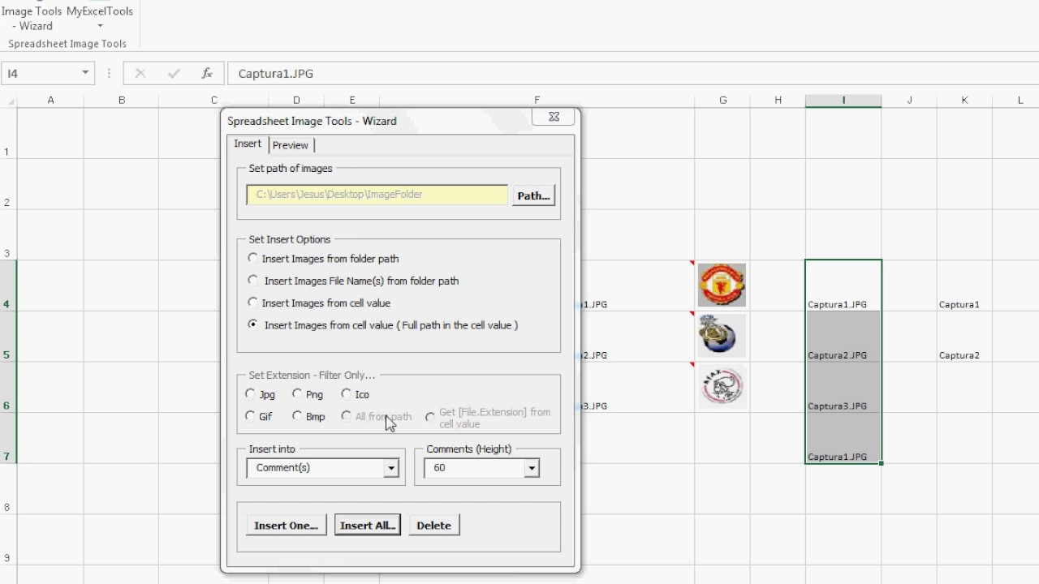
Task: Select column A header
Action: click(50, 101)
